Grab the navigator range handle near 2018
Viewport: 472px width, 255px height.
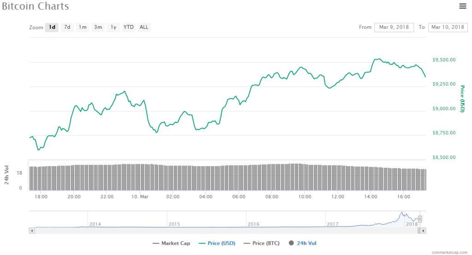[x=420, y=219]
